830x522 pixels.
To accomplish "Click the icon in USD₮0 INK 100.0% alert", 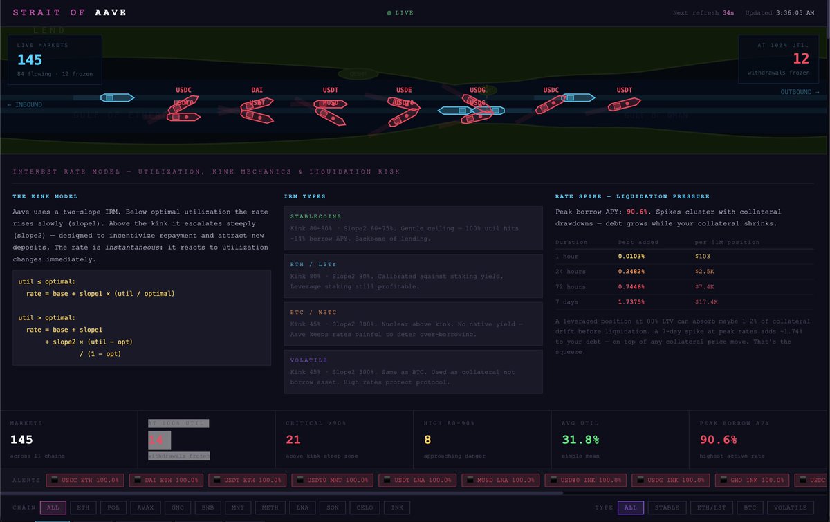I will click(555, 480).
